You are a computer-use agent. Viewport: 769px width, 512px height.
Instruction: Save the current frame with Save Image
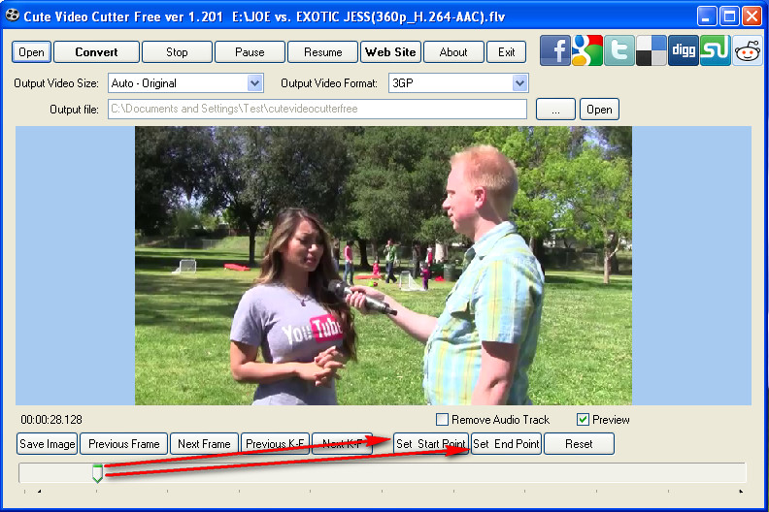48,444
